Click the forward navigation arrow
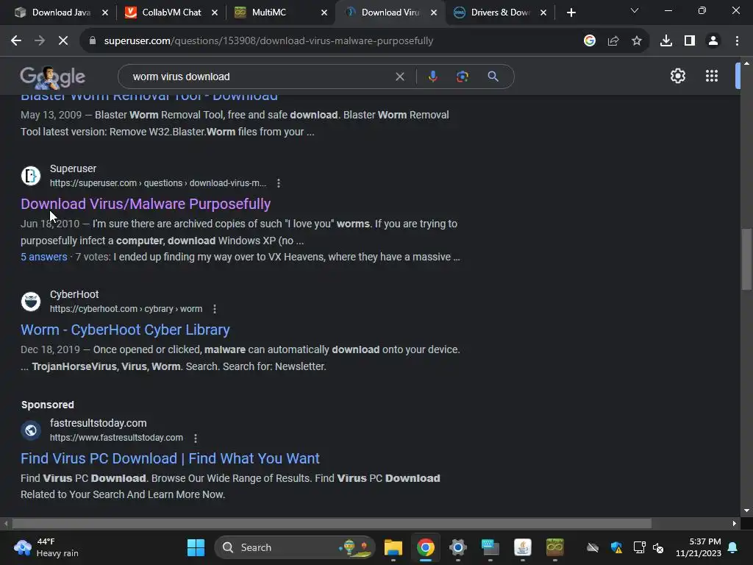753x565 pixels. pos(40,41)
